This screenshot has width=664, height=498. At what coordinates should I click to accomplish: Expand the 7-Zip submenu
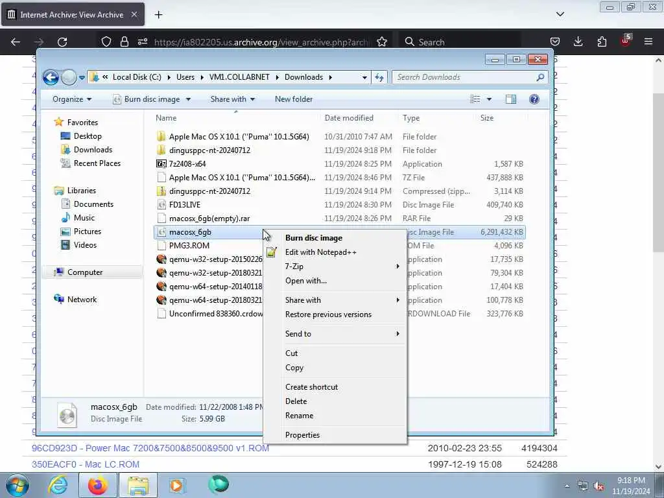335,267
